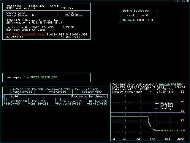Click the Writing legend entry
This screenshot has height=143, width=190.
[x=166, y=106]
